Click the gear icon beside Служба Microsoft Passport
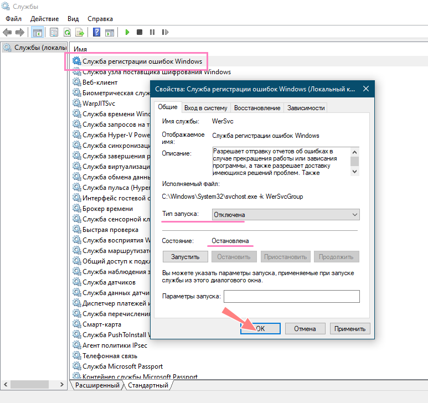 pyautogui.click(x=77, y=366)
